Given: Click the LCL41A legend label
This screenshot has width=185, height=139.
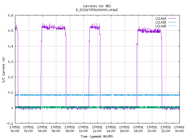Looking at the screenshot, I should (x=161, y=19).
